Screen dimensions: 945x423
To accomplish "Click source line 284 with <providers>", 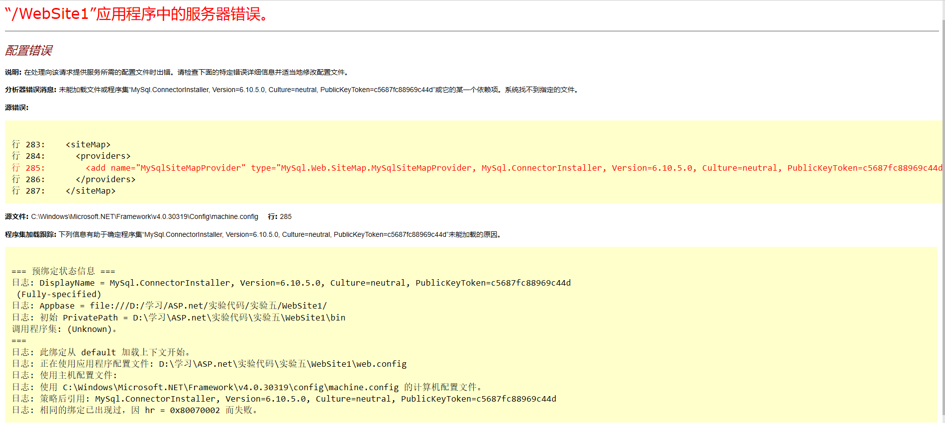I will pyautogui.click(x=71, y=156).
